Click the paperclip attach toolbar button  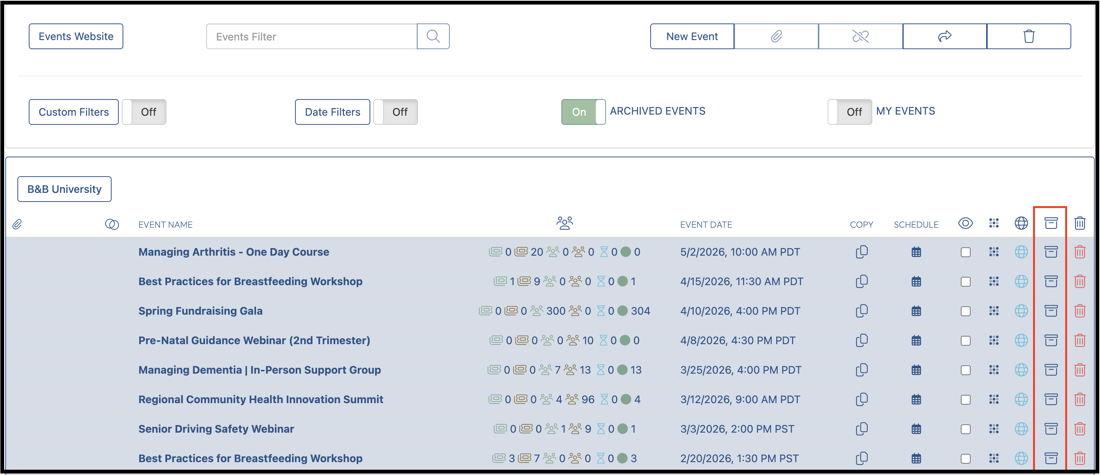coord(776,36)
